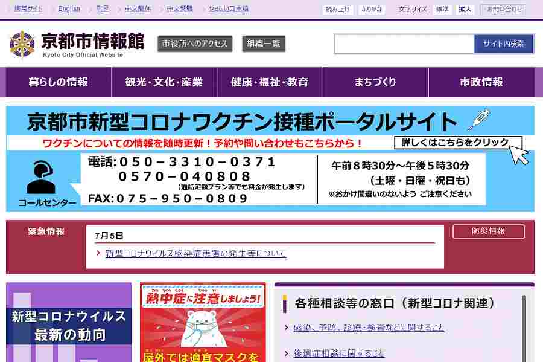Click the 午前8時30分～午後5時30分 hours text
543x362 pixels.
pos(401,166)
